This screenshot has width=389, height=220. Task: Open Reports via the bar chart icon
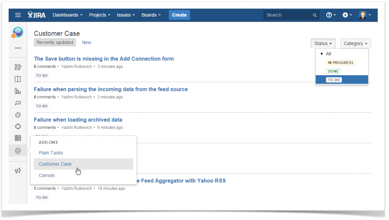[x=18, y=91]
